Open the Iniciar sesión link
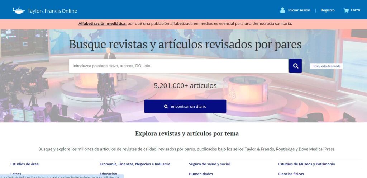The width and height of the screenshot is (367, 178). click(x=299, y=10)
